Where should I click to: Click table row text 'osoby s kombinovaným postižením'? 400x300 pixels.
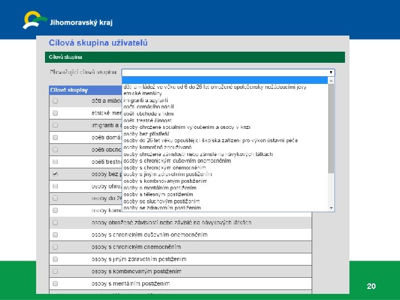(136, 272)
